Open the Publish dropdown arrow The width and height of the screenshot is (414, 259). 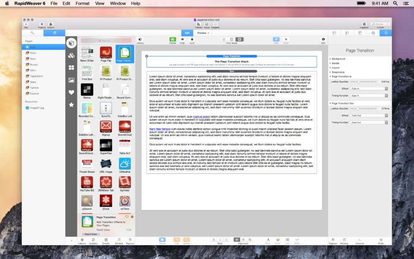pyautogui.click(x=387, y=24)
